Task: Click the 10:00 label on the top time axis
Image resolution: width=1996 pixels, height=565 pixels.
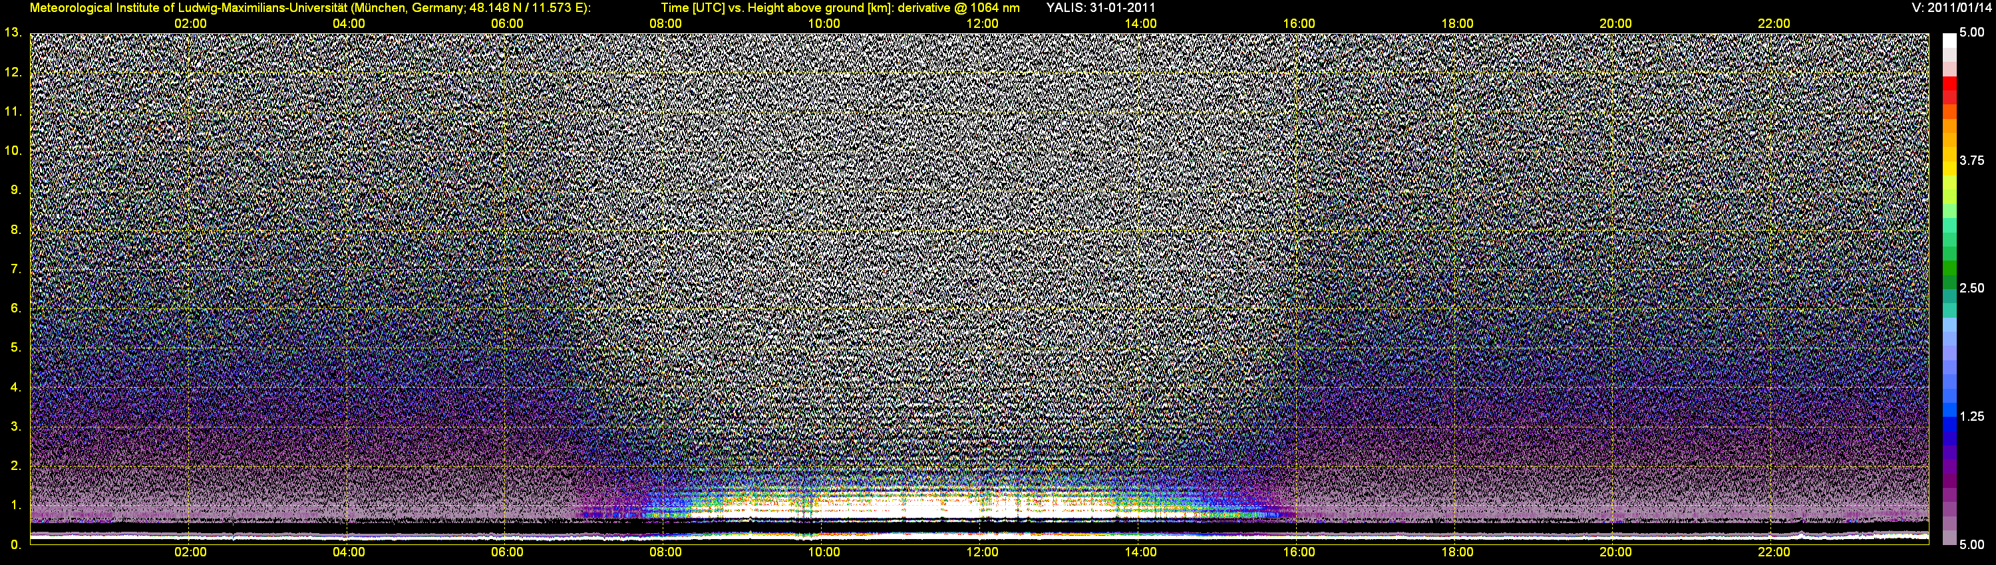Action: [x=824, y=24]
